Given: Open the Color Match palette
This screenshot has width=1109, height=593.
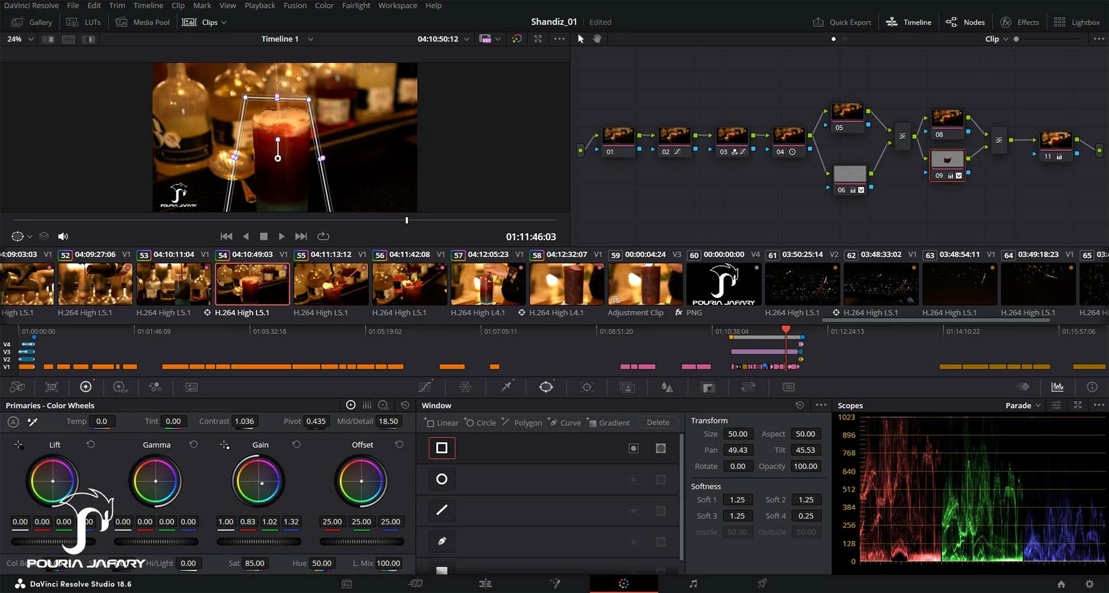Looking at the screenshot, I should coord(51,387).
